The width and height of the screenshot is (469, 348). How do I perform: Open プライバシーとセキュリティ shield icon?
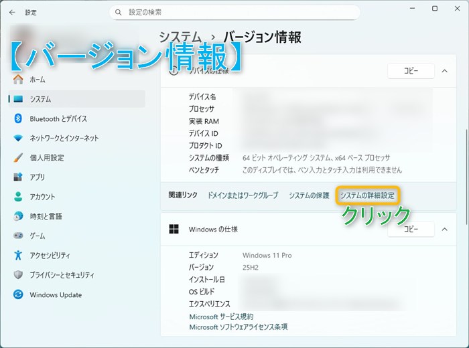(x=18, y=275)
